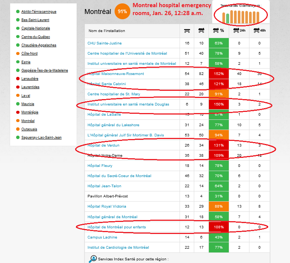Select the Lanaudière region link
Viewport: 290px width, 263px height.
30,79
